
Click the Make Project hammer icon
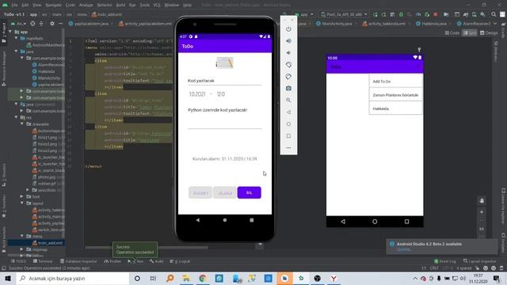tap(285, 14)
